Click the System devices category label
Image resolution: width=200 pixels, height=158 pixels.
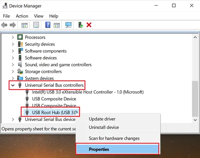click(x=39, y=78)
